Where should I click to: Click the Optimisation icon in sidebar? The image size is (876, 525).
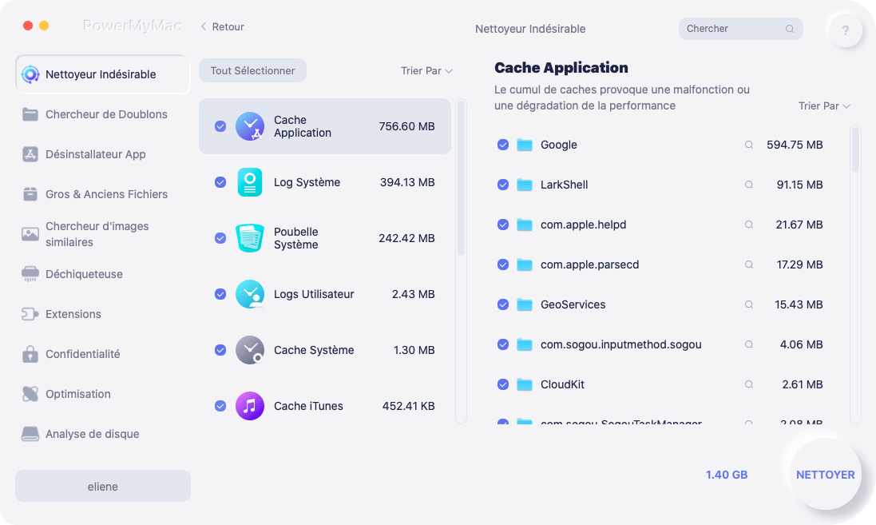pos(30,394)
